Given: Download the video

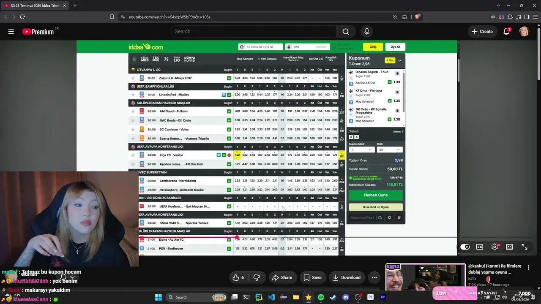Looking at the screenshot, I should 346,277.
